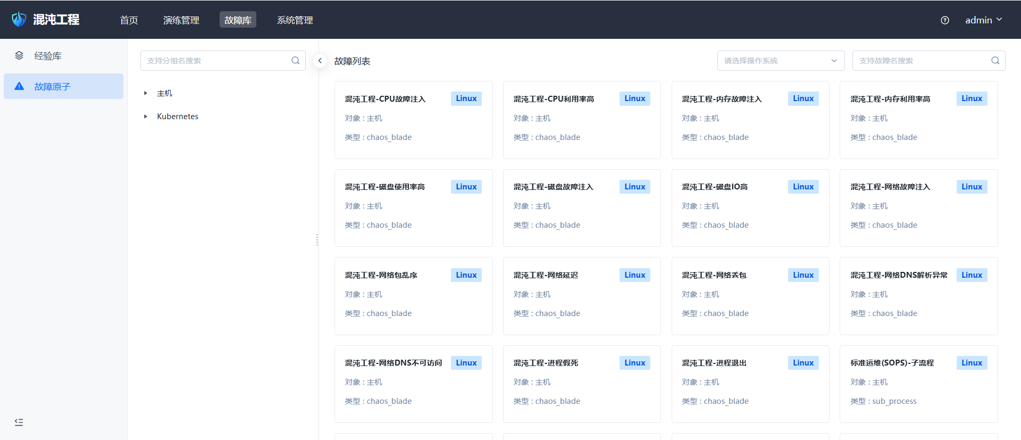Image resolution: width=1021 pixels, height=440 pixels.
Task: Collapse the group tree panel arrow
Action: [320, 61]
